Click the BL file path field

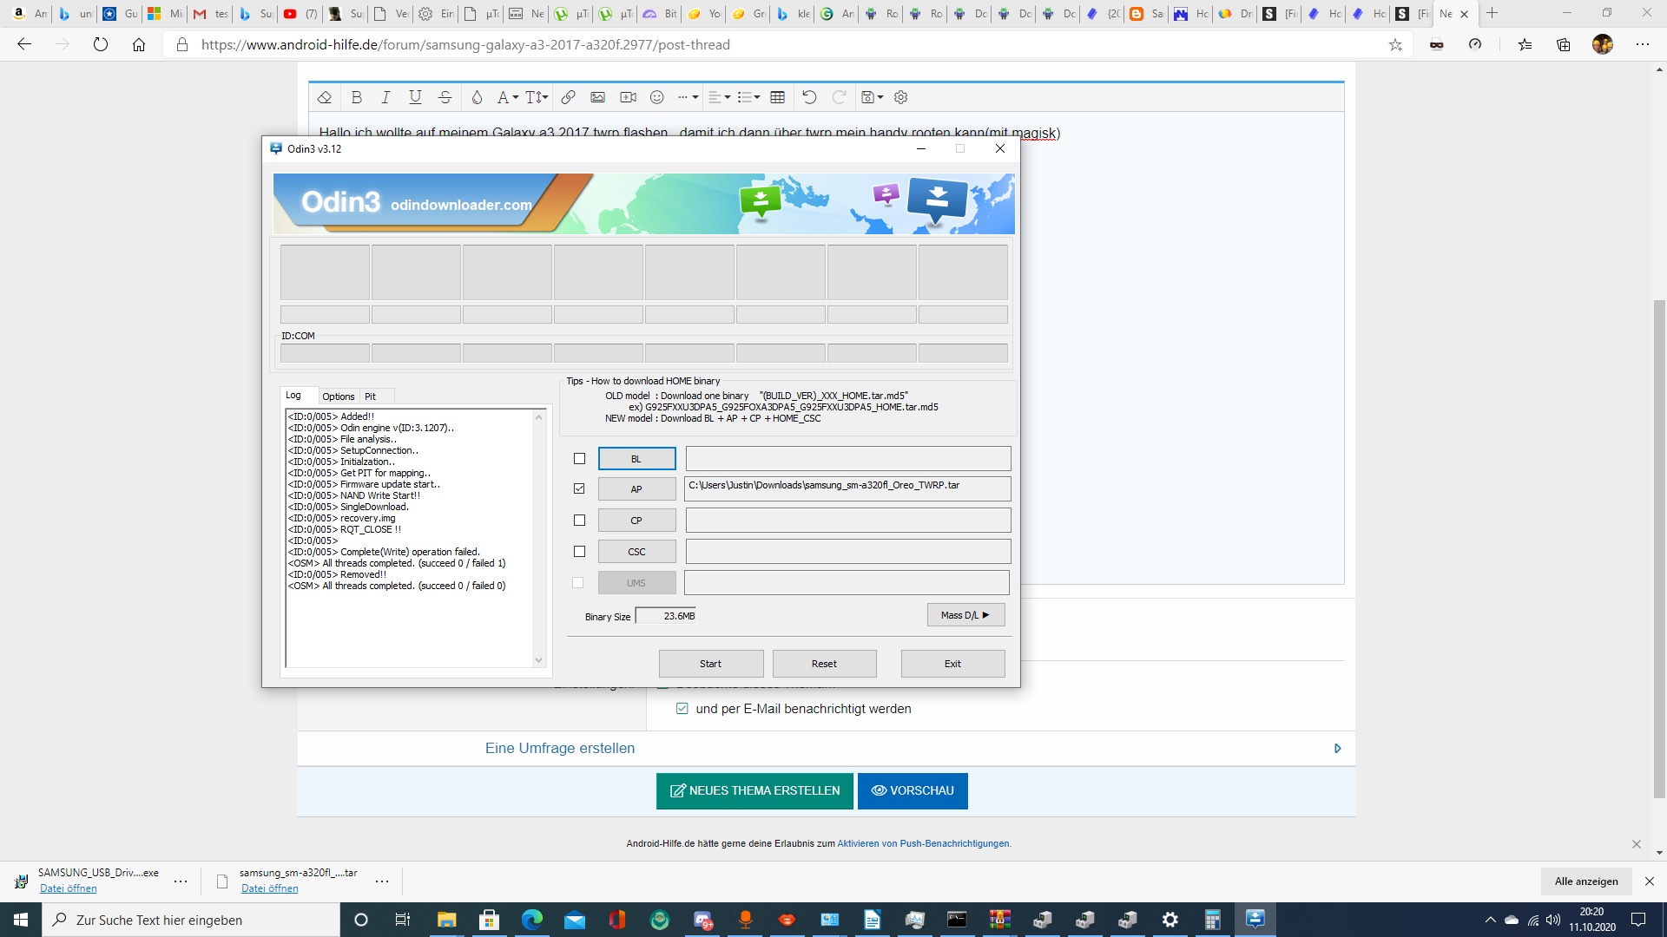847,458
